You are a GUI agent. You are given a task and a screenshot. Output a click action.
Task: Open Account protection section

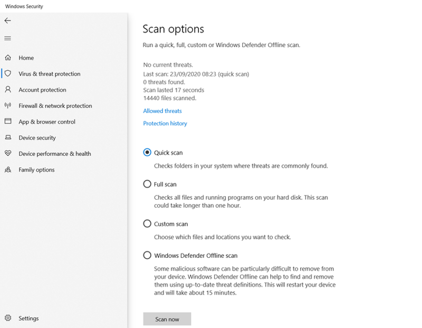42,90
